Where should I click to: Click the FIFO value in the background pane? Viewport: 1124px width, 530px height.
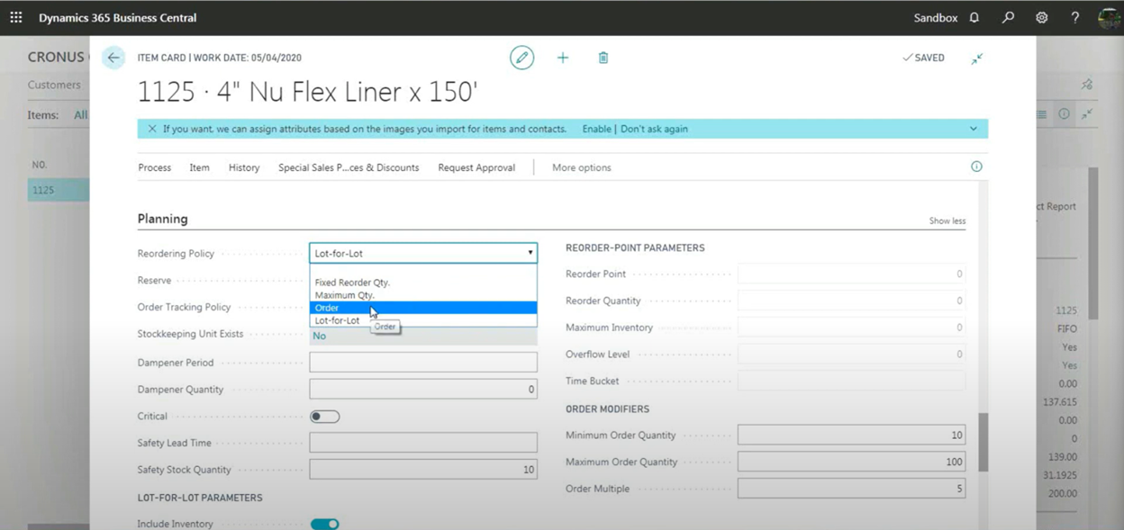pos(1066,328)
